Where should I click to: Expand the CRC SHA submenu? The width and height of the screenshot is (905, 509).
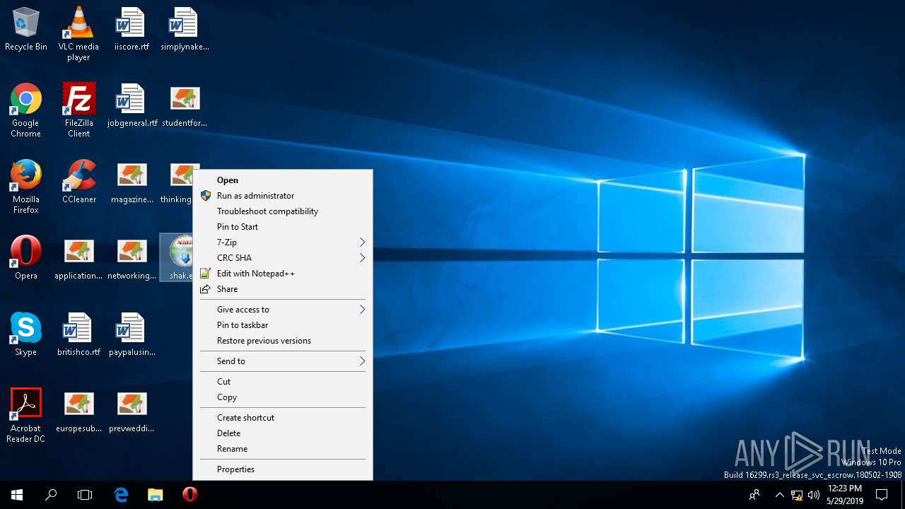[283, 258]
